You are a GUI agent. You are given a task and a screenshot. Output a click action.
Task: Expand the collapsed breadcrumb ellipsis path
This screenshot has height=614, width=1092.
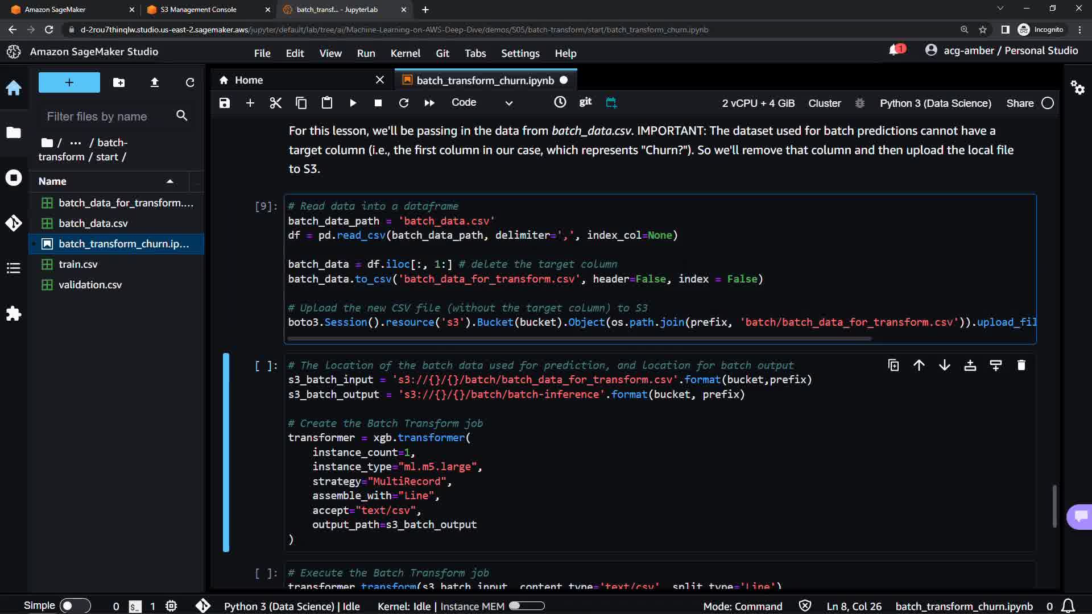pos(75,143)
